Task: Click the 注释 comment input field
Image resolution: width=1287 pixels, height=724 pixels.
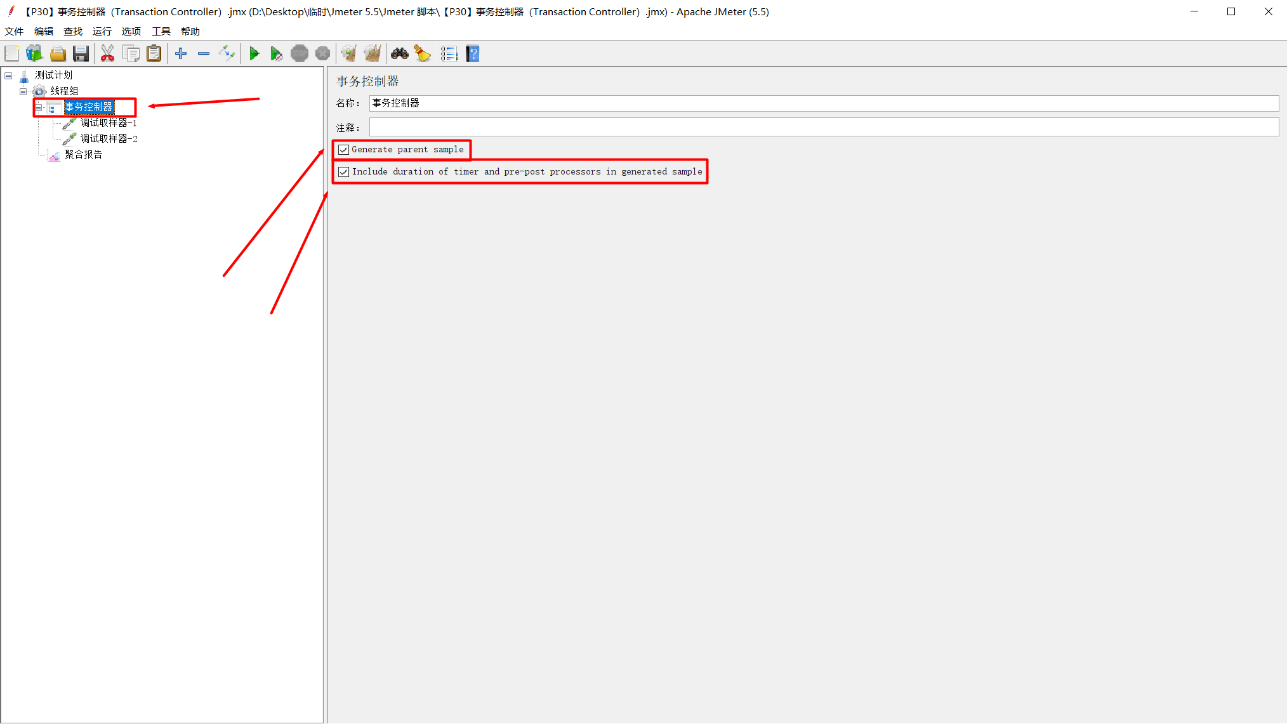Action: point(824,127)
